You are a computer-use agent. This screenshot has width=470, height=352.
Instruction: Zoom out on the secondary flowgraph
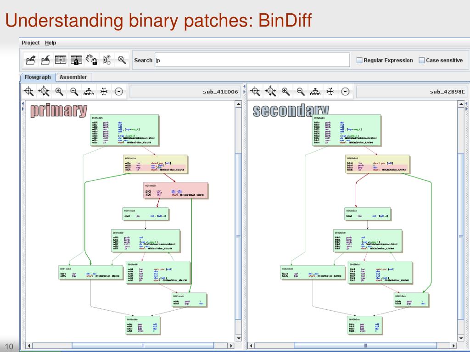click(300, 91)
